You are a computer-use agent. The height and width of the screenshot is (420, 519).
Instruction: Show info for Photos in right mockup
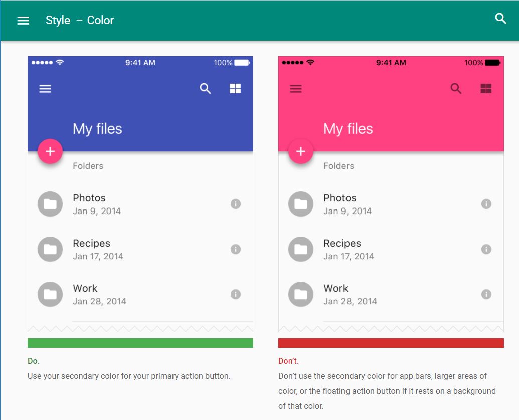(x=486, y=204)
